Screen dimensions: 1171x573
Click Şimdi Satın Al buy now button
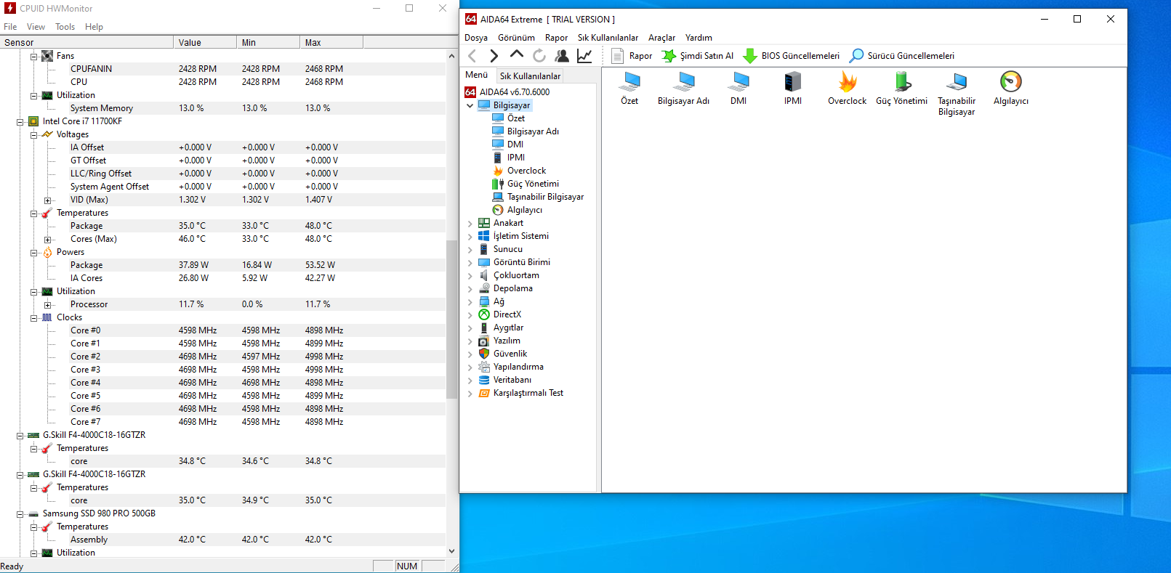pos(697,56)
